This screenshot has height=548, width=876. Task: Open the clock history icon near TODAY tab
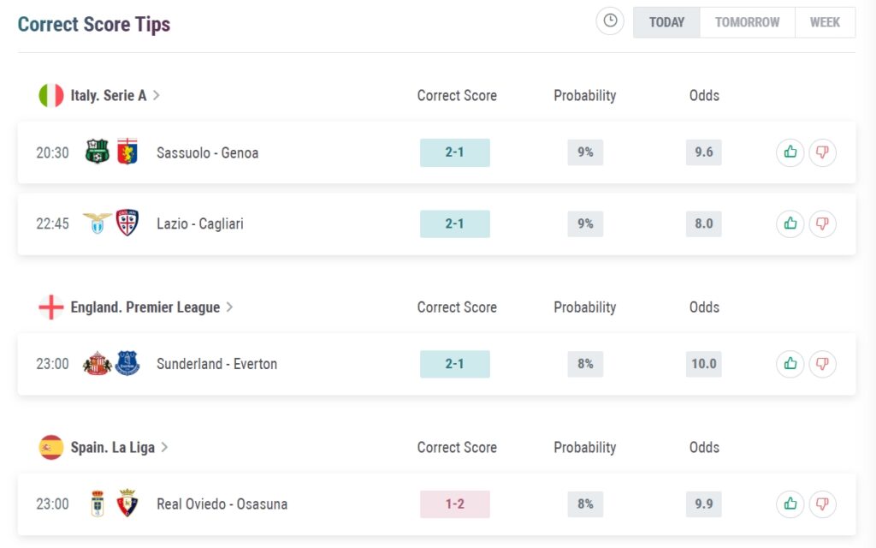(x=609, y=21)
